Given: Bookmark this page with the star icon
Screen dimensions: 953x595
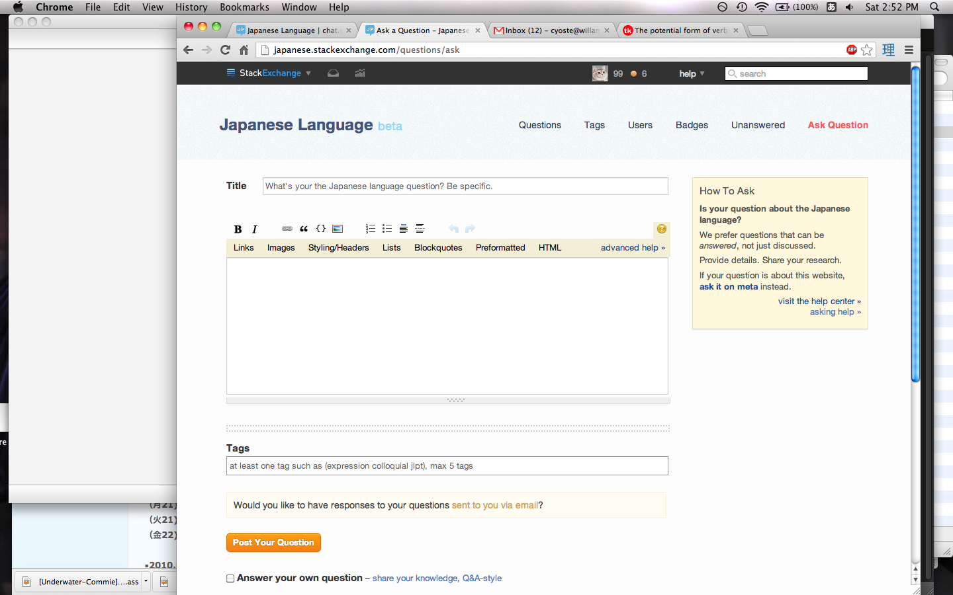Looking at the screenshot, I should point(867,50).
